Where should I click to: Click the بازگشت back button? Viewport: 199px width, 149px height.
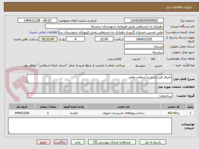point(61,142)
